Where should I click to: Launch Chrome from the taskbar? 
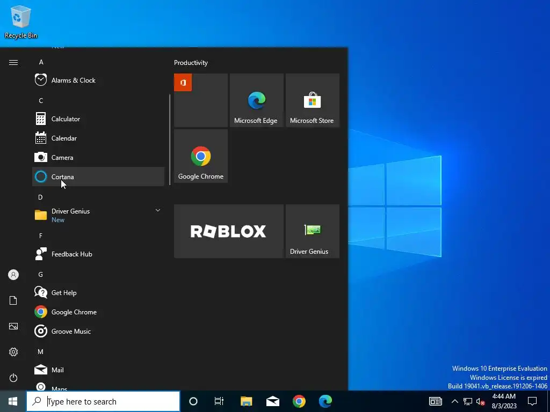click(x=299, y=401)
